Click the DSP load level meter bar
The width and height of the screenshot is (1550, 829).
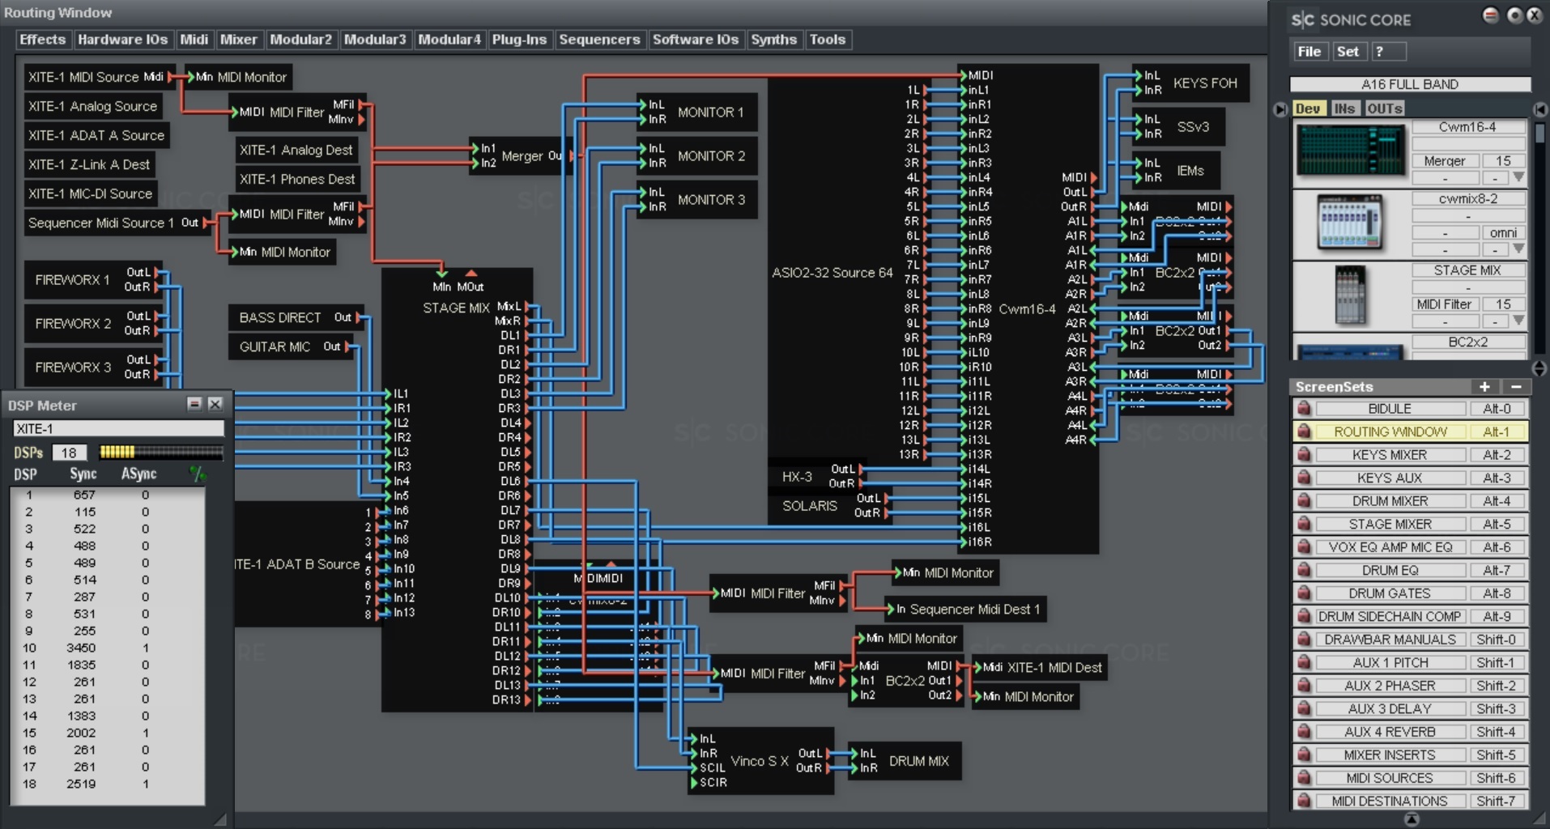click(x=160, y=453)
